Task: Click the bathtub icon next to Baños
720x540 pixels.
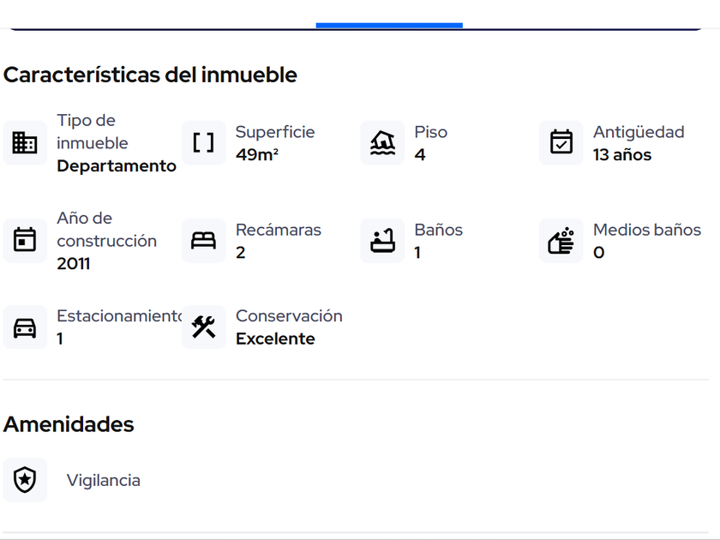Action: click(x=382, y=241)
